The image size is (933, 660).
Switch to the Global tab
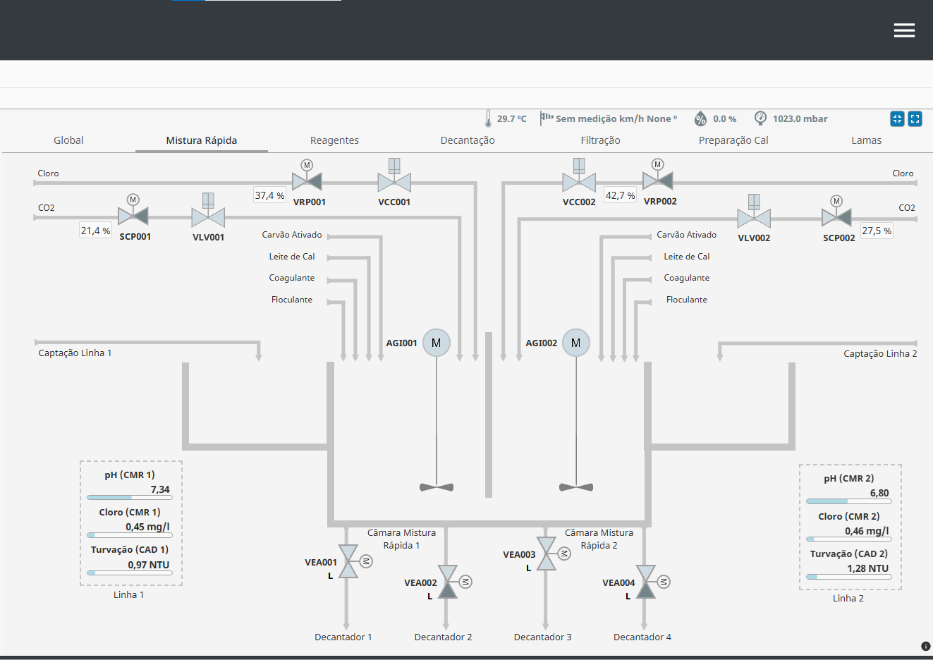tap(68, 140)
